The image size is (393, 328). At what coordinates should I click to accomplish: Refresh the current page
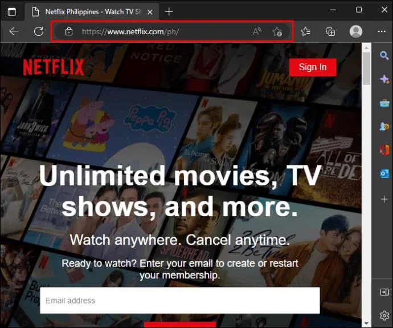pos(39,31)
